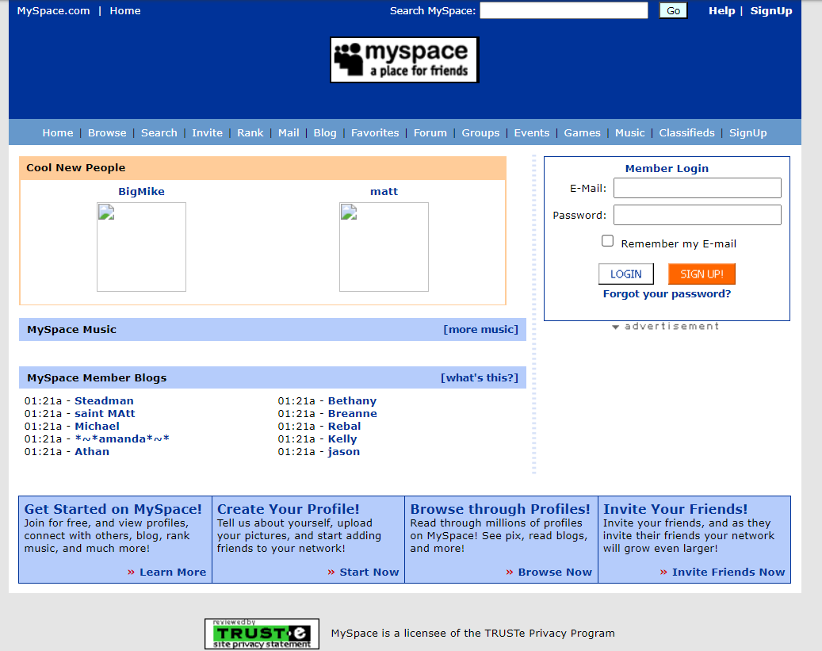The width and height of the screenshot is (822, 651).
Task: Open Breanne's blog entry
Action: pyautogui.click(x=352, y=413)
